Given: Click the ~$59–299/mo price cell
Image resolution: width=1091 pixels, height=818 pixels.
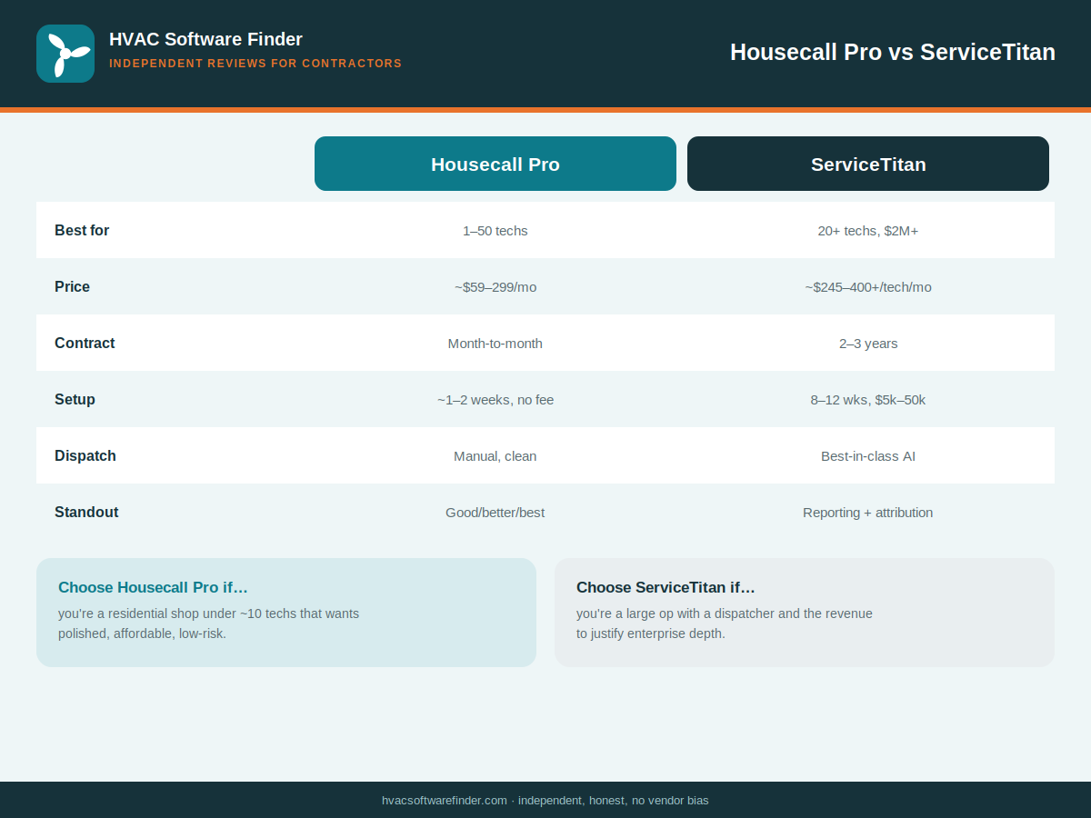Looking at the screenshot, I should pyautogui.click(x=495, y=287).
